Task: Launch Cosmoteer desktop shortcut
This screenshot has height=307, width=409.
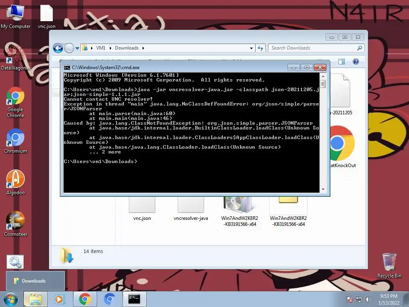Action: click(16, 224)
